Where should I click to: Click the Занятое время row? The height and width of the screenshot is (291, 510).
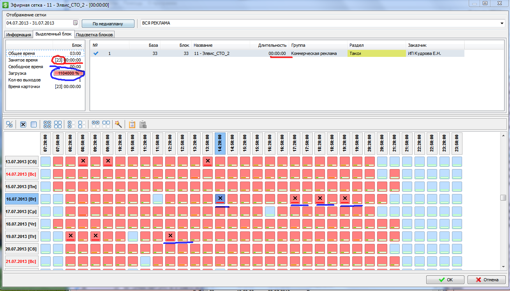[45, 60]
